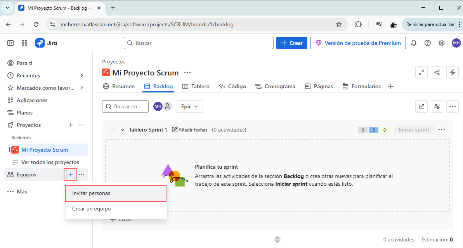Share the project using the share icon
Screen dimensions: 463x248
coord(437,72)
